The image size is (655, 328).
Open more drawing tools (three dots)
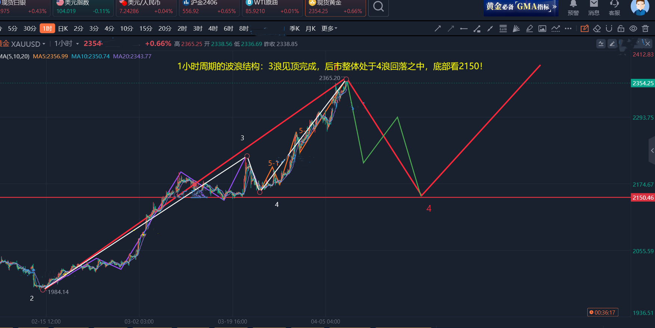pos(568,28)
